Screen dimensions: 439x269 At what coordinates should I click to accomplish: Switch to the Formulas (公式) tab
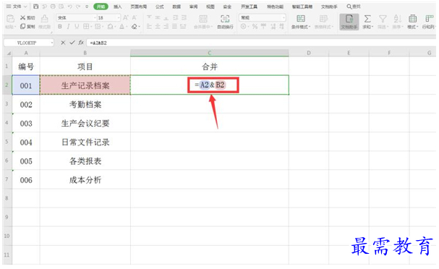[x=160, y=7]
